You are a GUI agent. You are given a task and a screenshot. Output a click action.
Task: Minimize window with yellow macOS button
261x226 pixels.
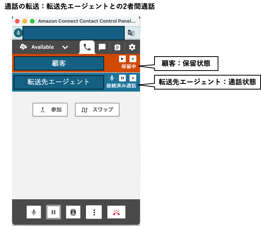25,21
